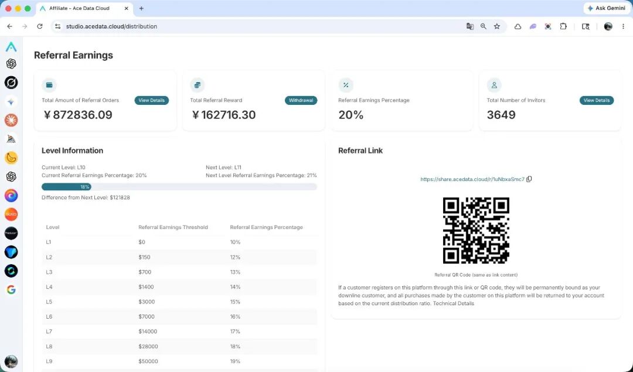Click View Details for referral orders
This screenshot has height=372, width=633.
[x=152, y=100]
